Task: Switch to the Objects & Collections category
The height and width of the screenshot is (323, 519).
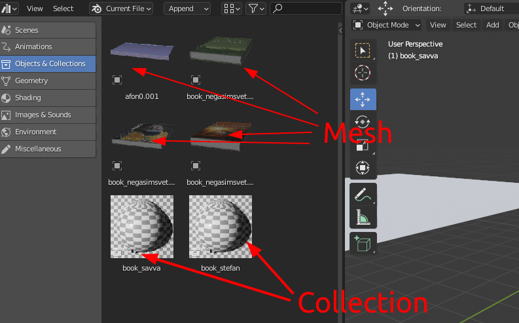Action: click(48, 64)
